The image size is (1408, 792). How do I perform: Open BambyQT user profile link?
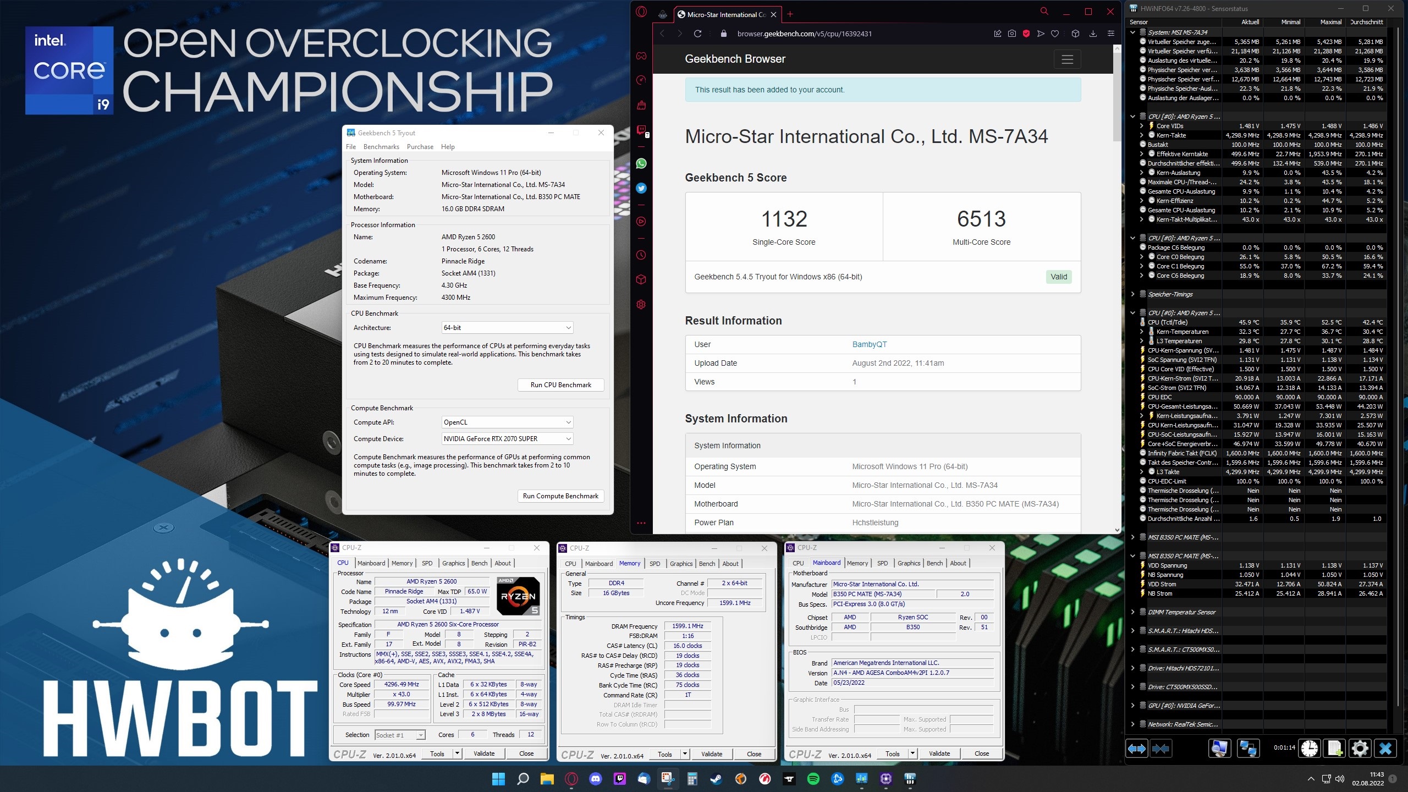[x=870, y=344]
